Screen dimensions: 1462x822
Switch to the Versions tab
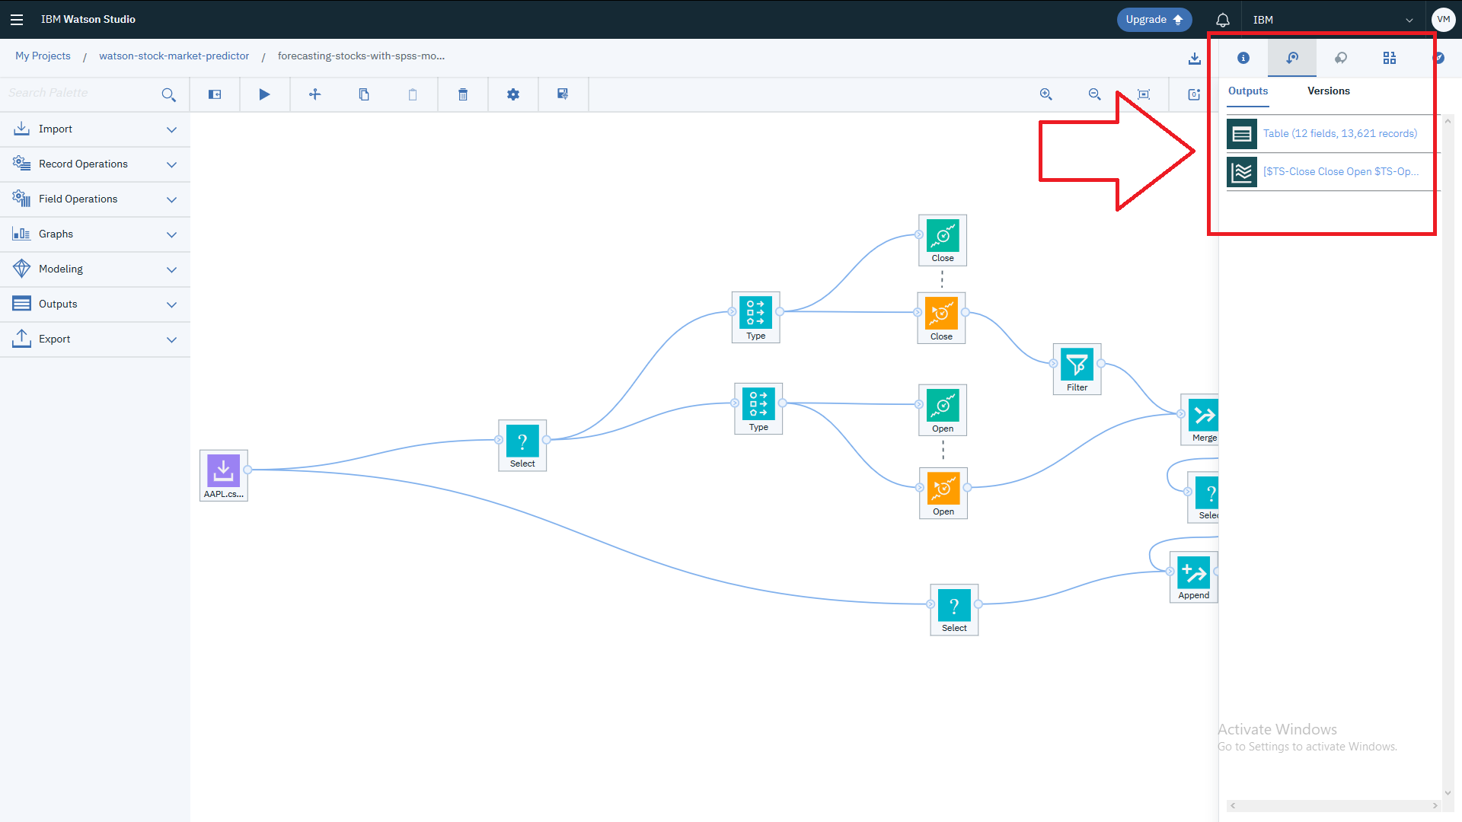(x=1328, y=91)
